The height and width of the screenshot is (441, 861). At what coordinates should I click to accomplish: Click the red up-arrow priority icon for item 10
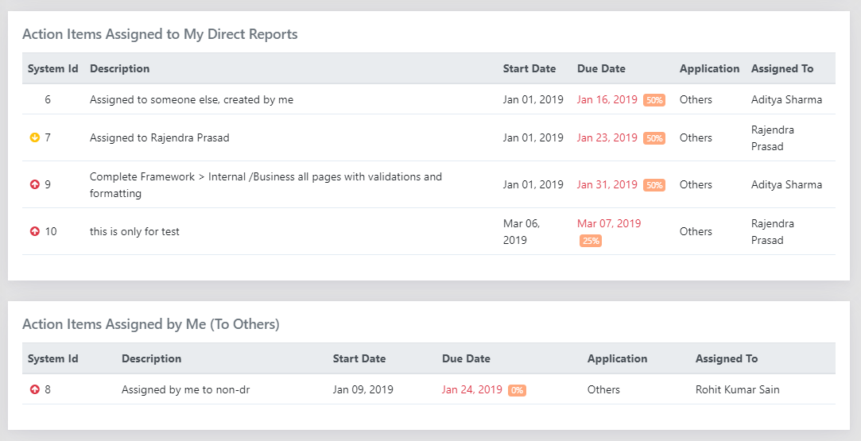point(34,231)
